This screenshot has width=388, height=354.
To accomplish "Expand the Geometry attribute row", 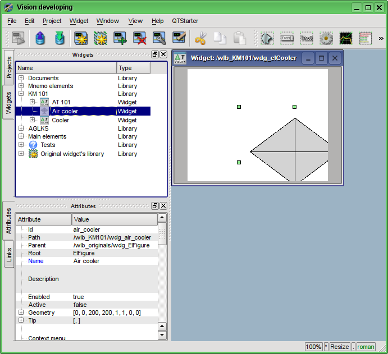I will pos(21,312).
